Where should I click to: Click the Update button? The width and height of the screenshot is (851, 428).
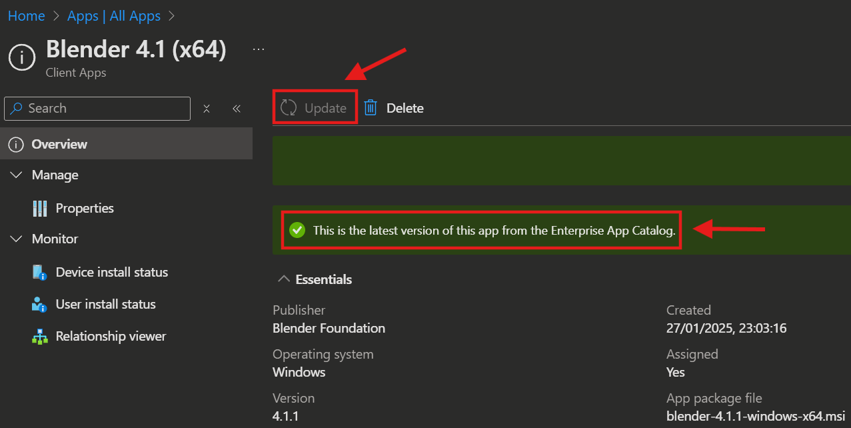(x=315, y=108)
